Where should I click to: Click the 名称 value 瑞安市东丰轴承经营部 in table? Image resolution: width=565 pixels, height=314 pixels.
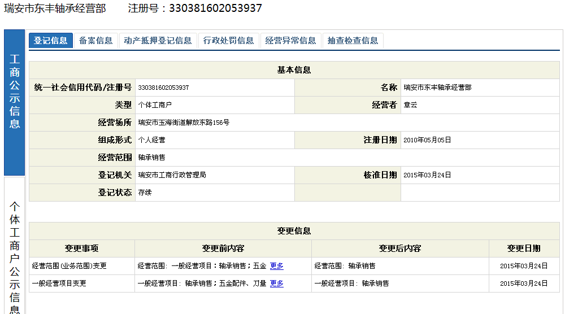437,88
